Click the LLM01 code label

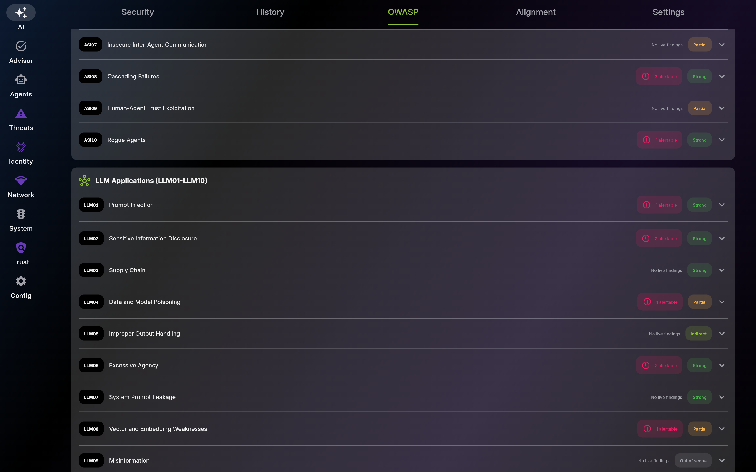click(91, 205)
